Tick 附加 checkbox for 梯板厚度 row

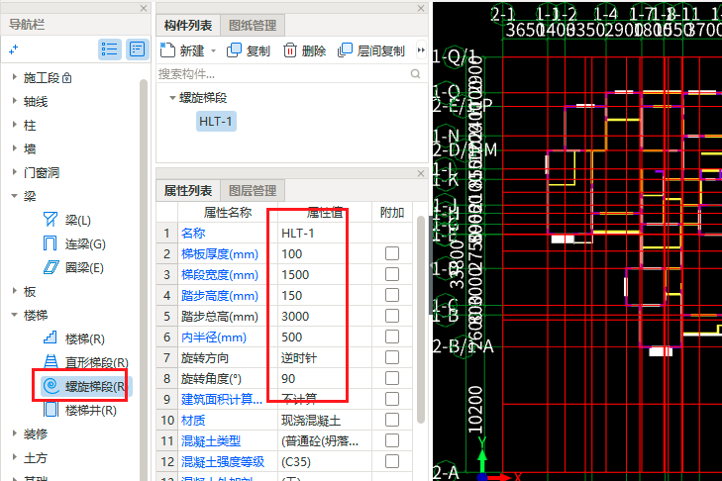point(392,253)
